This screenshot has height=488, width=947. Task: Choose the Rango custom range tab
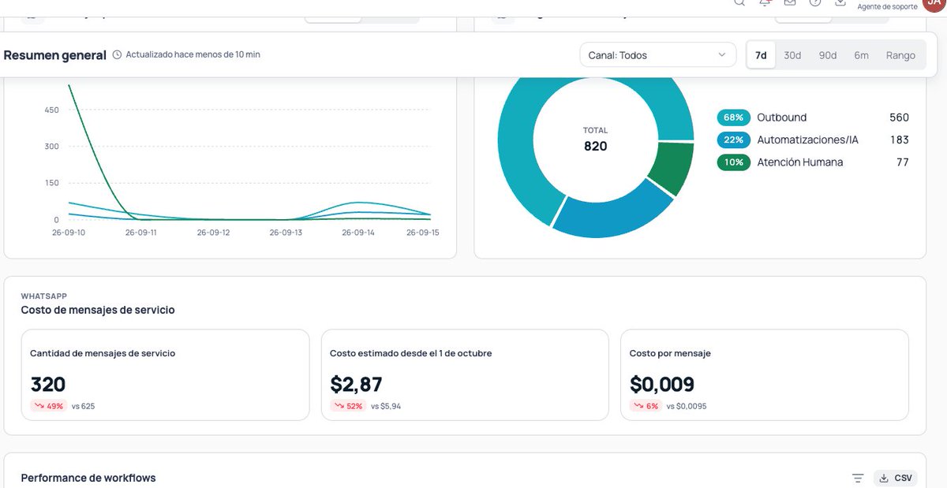point(900,55)
